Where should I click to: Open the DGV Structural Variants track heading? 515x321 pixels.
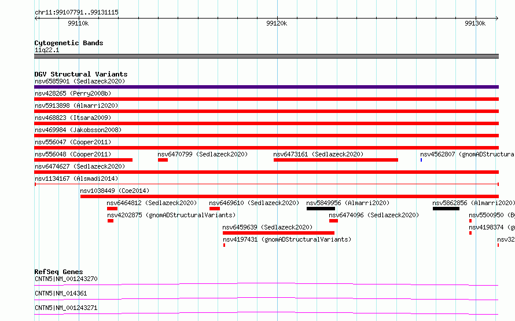(x=81, y=74)
